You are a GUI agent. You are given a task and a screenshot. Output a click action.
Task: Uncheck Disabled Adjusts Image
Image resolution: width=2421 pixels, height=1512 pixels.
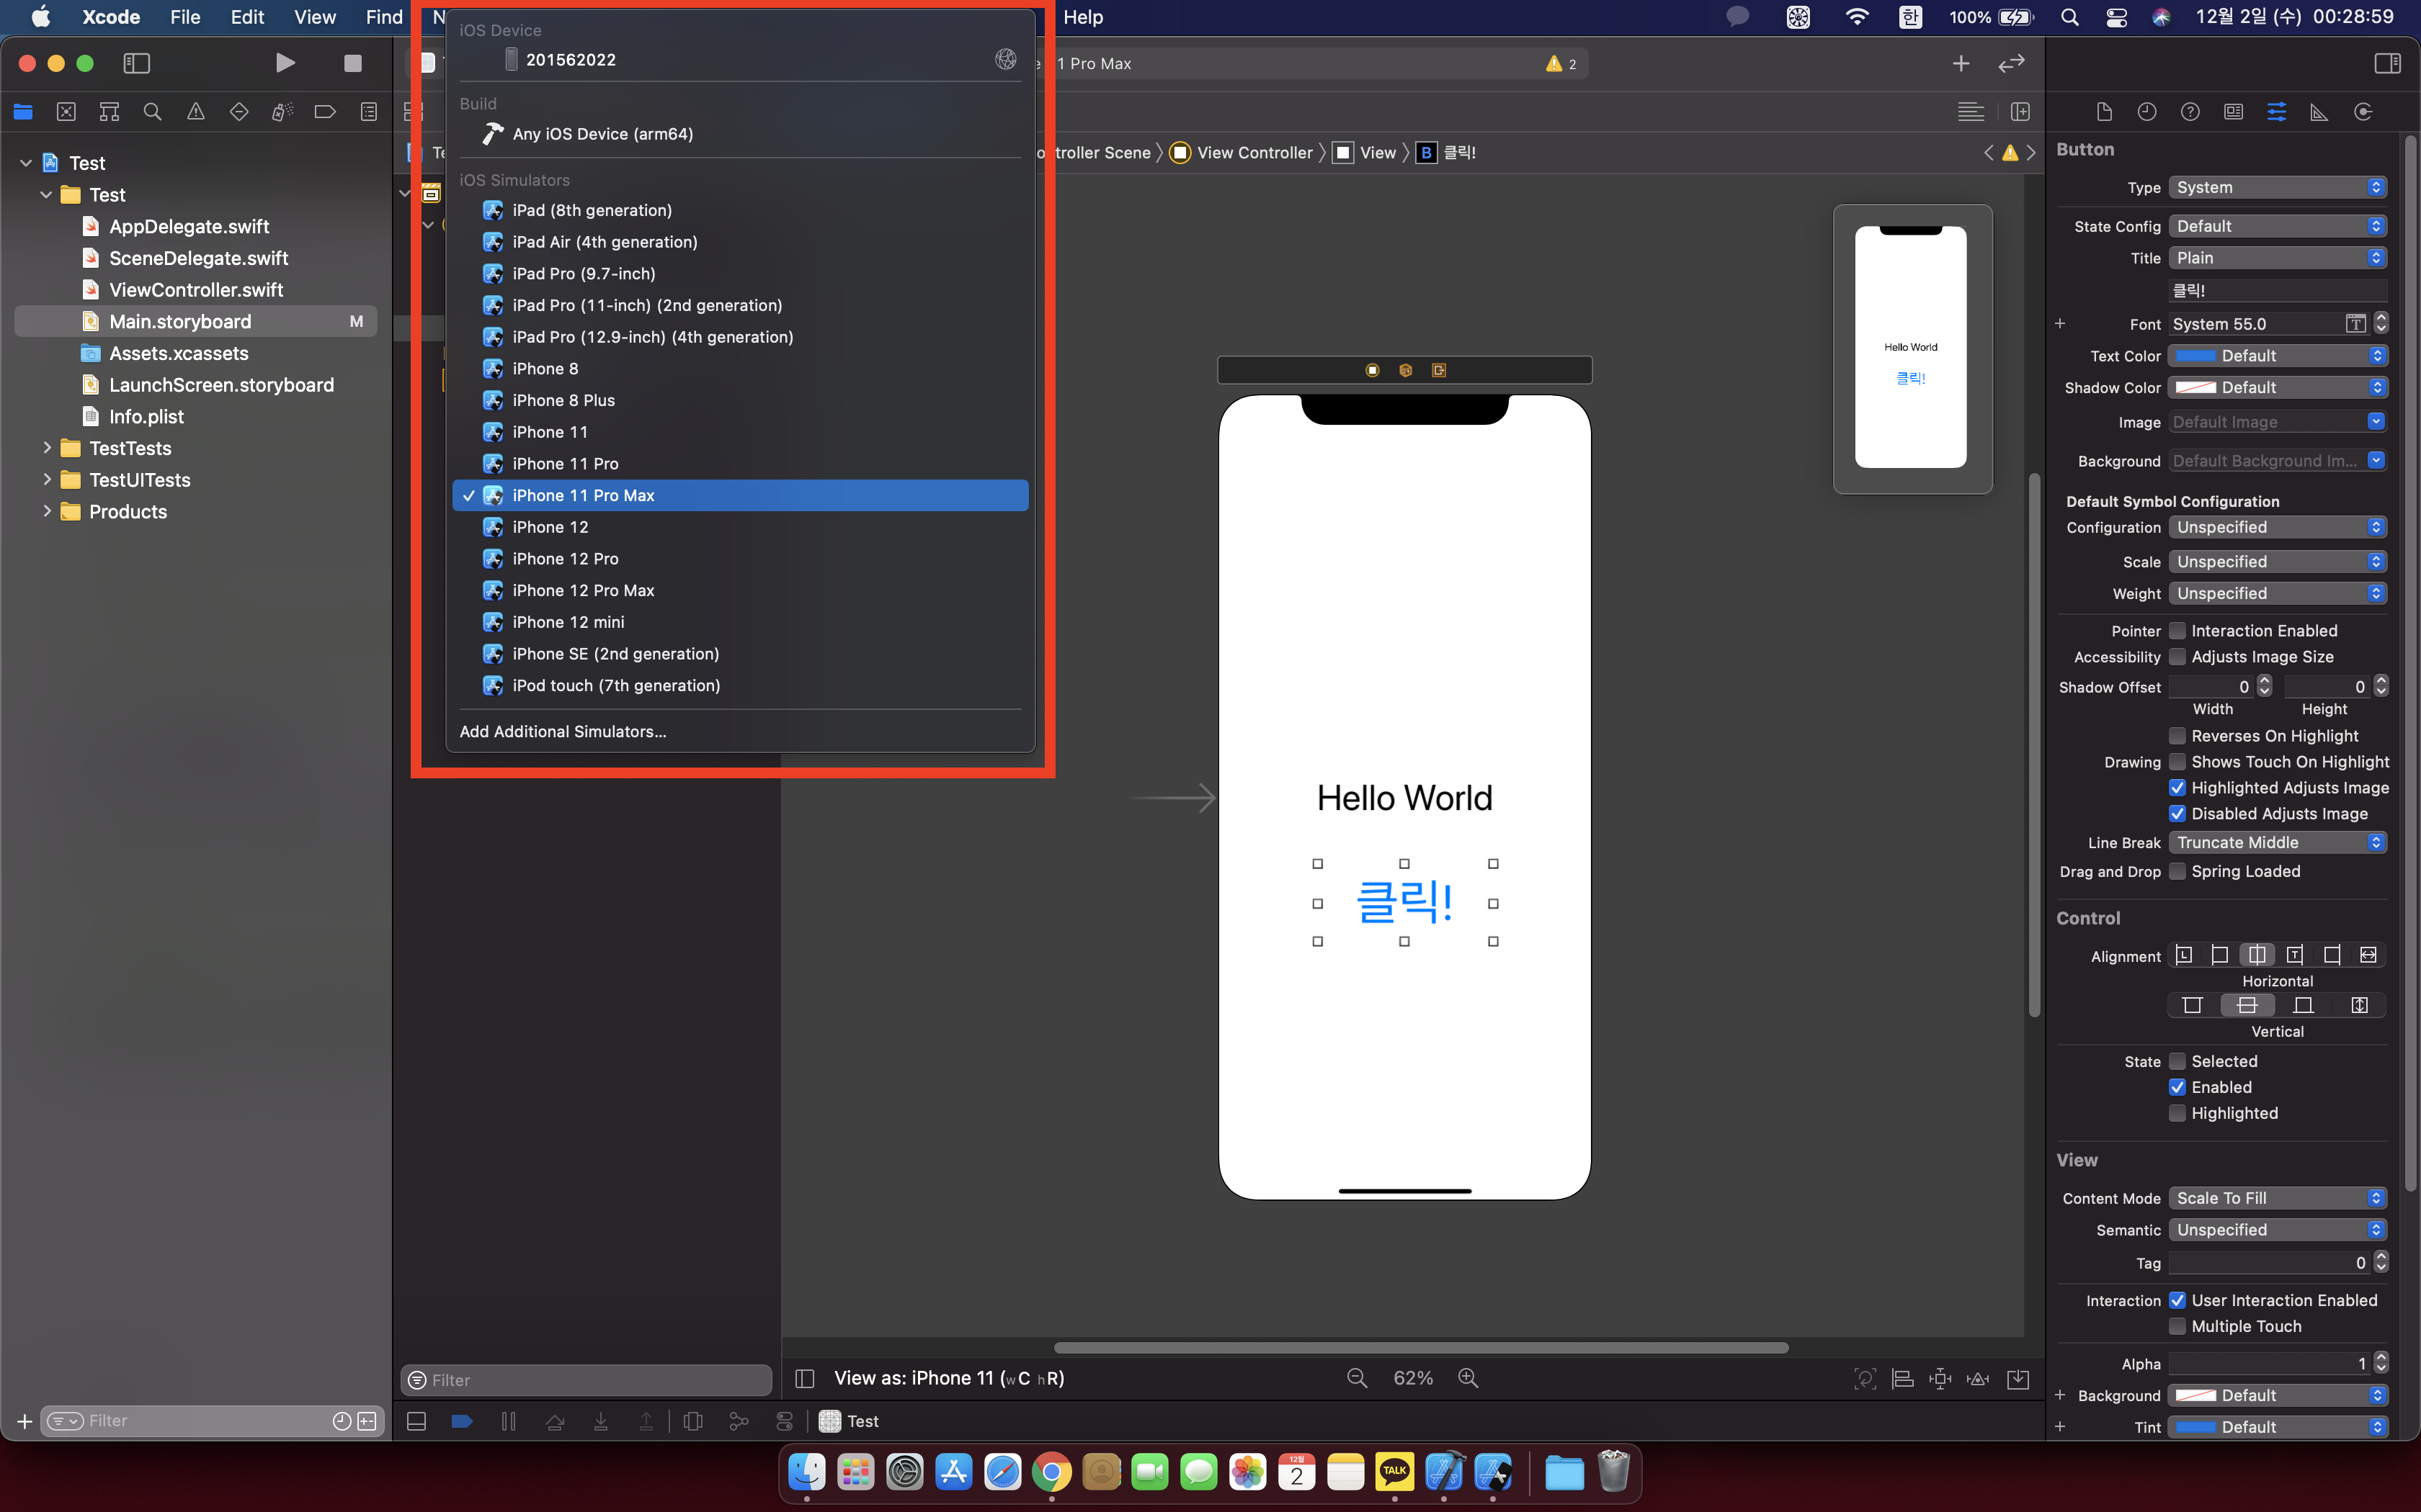click(2177, 814)
